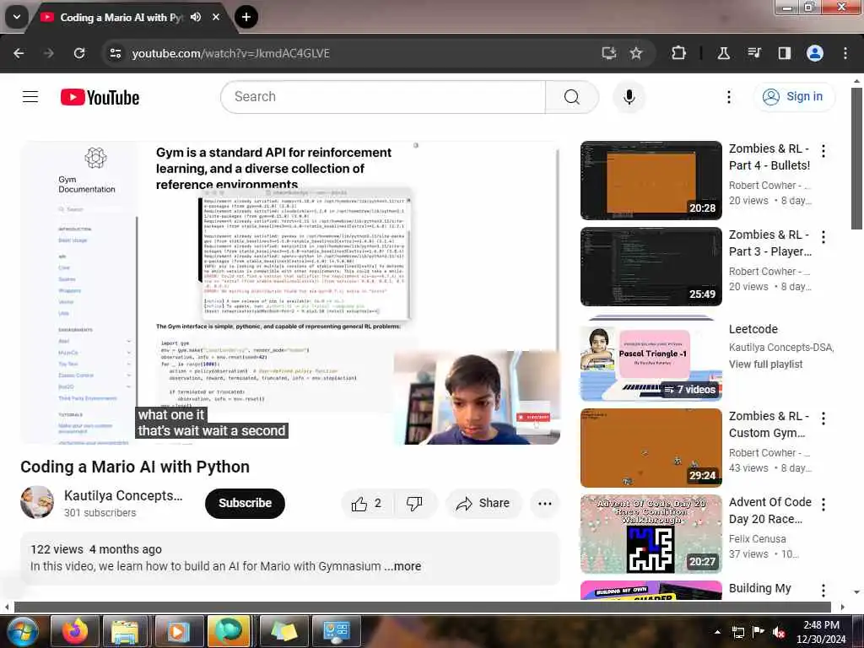Open File Explorer from taskbar
This screenshot has width=864, height=648.
tap(125, 631)
